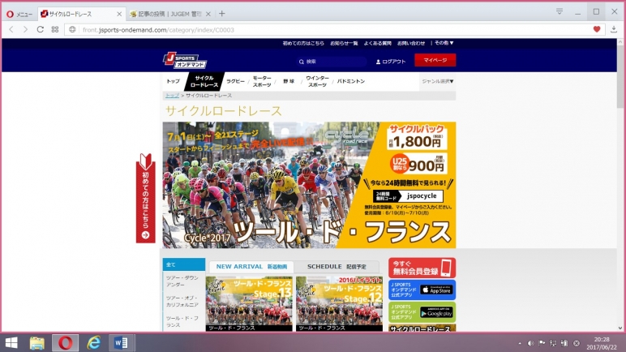Click the page vertical scrollbar
The image size is (626, 352).
(x=620, y=76)
